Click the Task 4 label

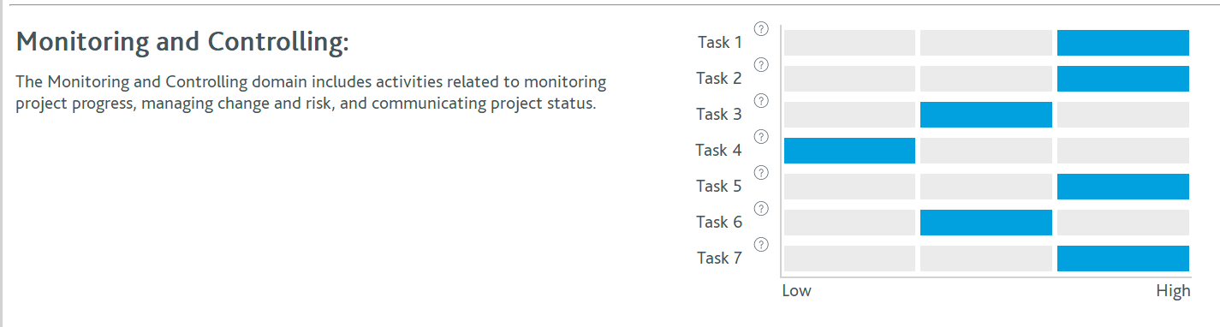(x=718, y=150)
